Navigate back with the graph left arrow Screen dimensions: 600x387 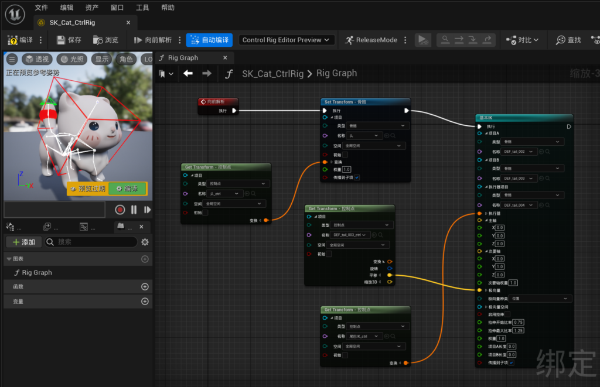coord(187,73)
